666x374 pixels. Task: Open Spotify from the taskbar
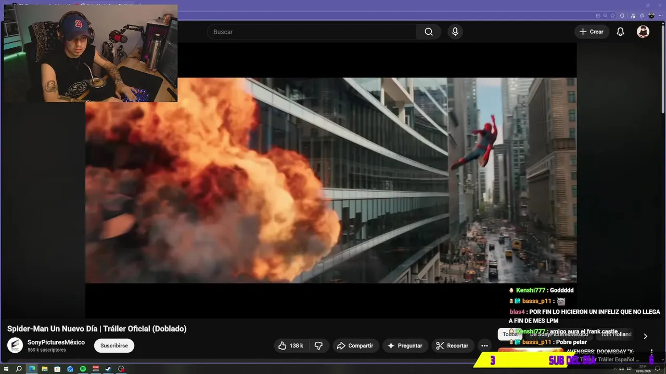point(83,369)
